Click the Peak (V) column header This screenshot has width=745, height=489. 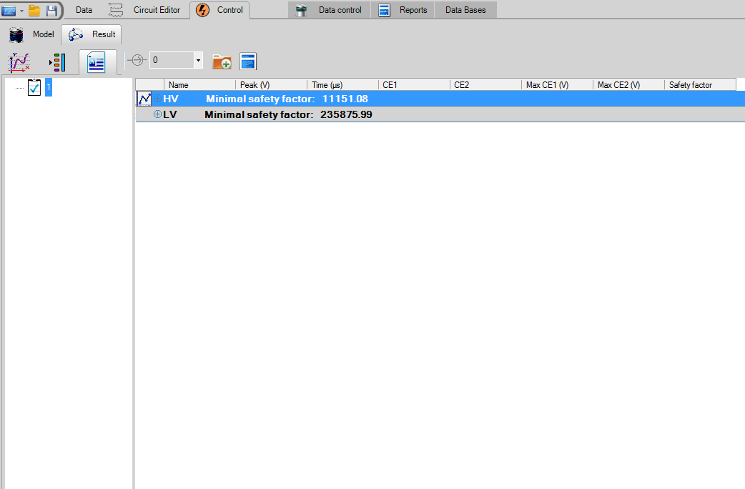point(270,85)
